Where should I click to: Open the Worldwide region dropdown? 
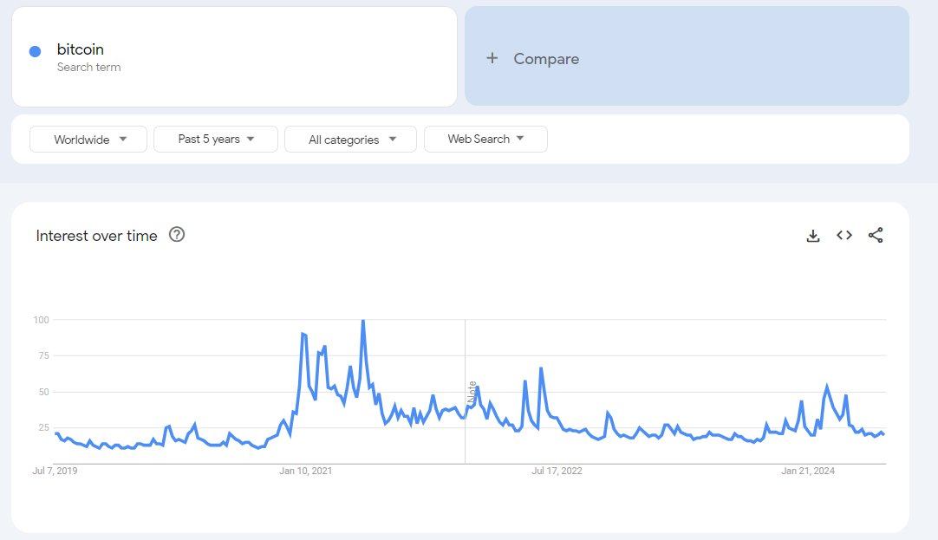pos(90,140)
